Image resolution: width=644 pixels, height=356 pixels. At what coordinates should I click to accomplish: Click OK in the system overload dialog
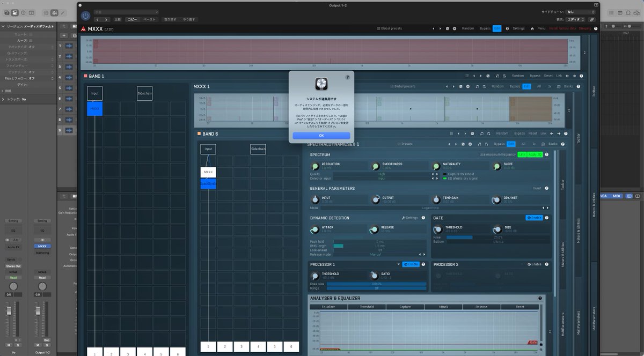[321, 136]
